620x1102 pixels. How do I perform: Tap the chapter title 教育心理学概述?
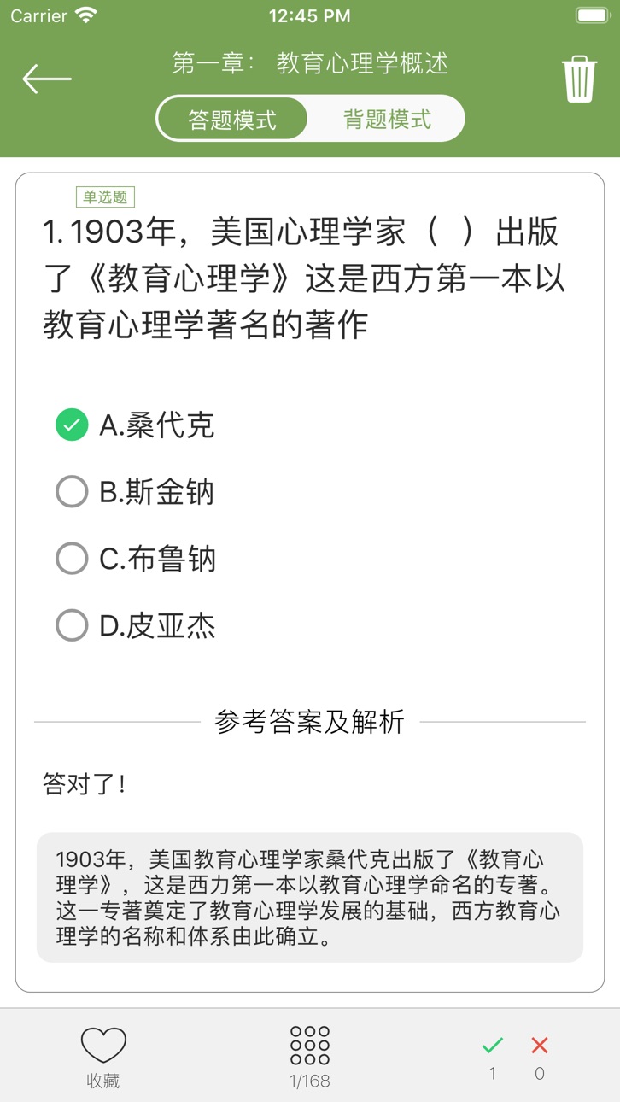point(363,63)
